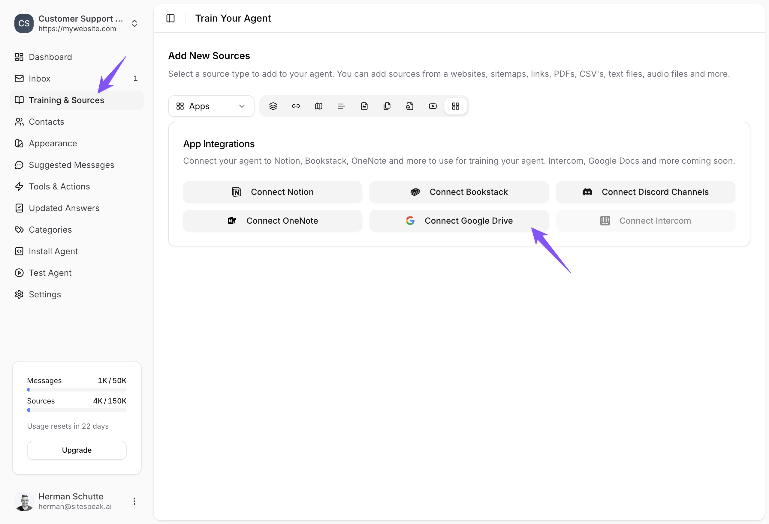Select the plain text lines source icon
This screenshot has height=524, width=769.
coord(342,106)
